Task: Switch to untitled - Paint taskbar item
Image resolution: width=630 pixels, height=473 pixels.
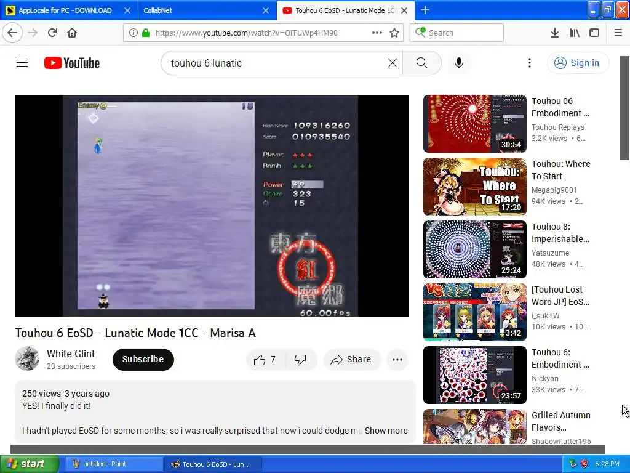Action: pyautogui.click(x=113, y=464)
